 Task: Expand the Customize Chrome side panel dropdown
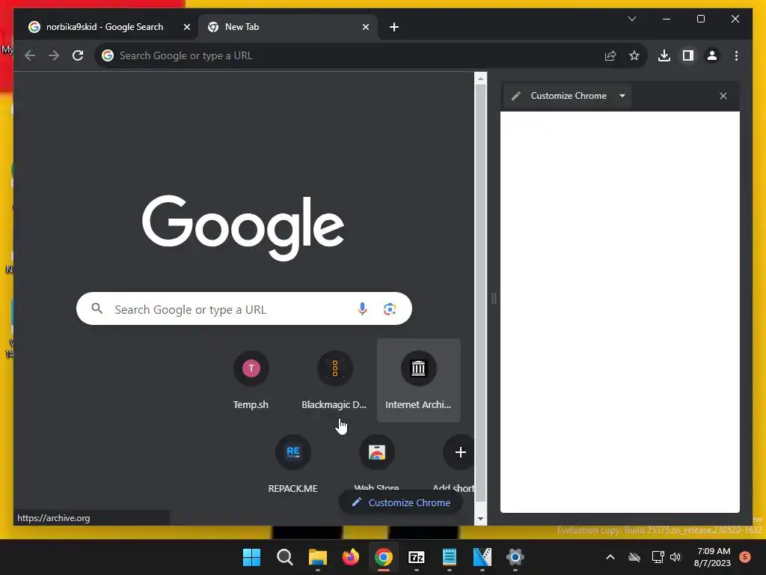click(x=622, y=96)
